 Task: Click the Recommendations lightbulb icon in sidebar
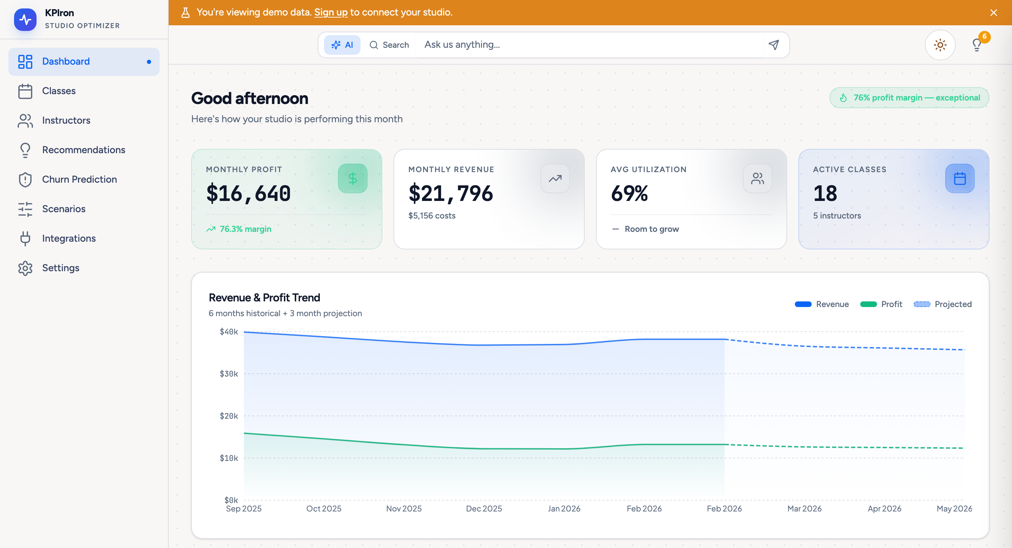click(25, 150)
